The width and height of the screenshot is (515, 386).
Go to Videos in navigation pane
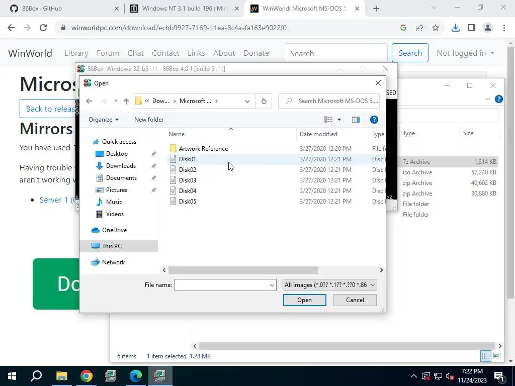pos(115,214)
